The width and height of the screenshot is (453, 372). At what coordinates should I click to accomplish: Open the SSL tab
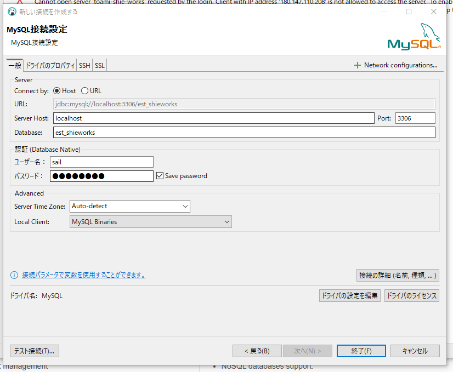100,66
